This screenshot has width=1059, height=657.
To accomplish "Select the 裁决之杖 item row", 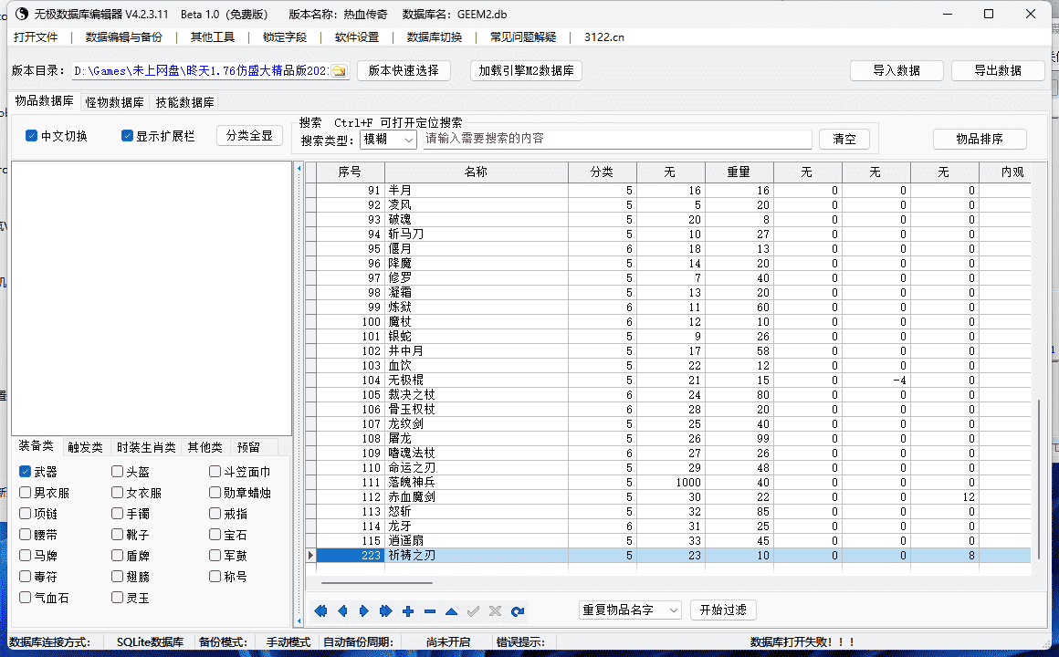I will pos(674,394).
